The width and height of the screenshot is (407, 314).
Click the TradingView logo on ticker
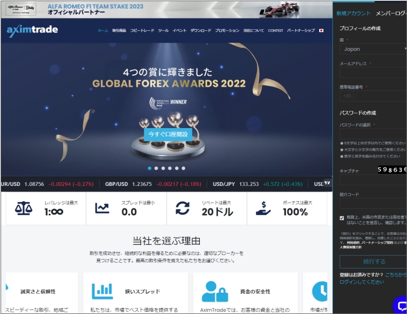tap(327, 183)
